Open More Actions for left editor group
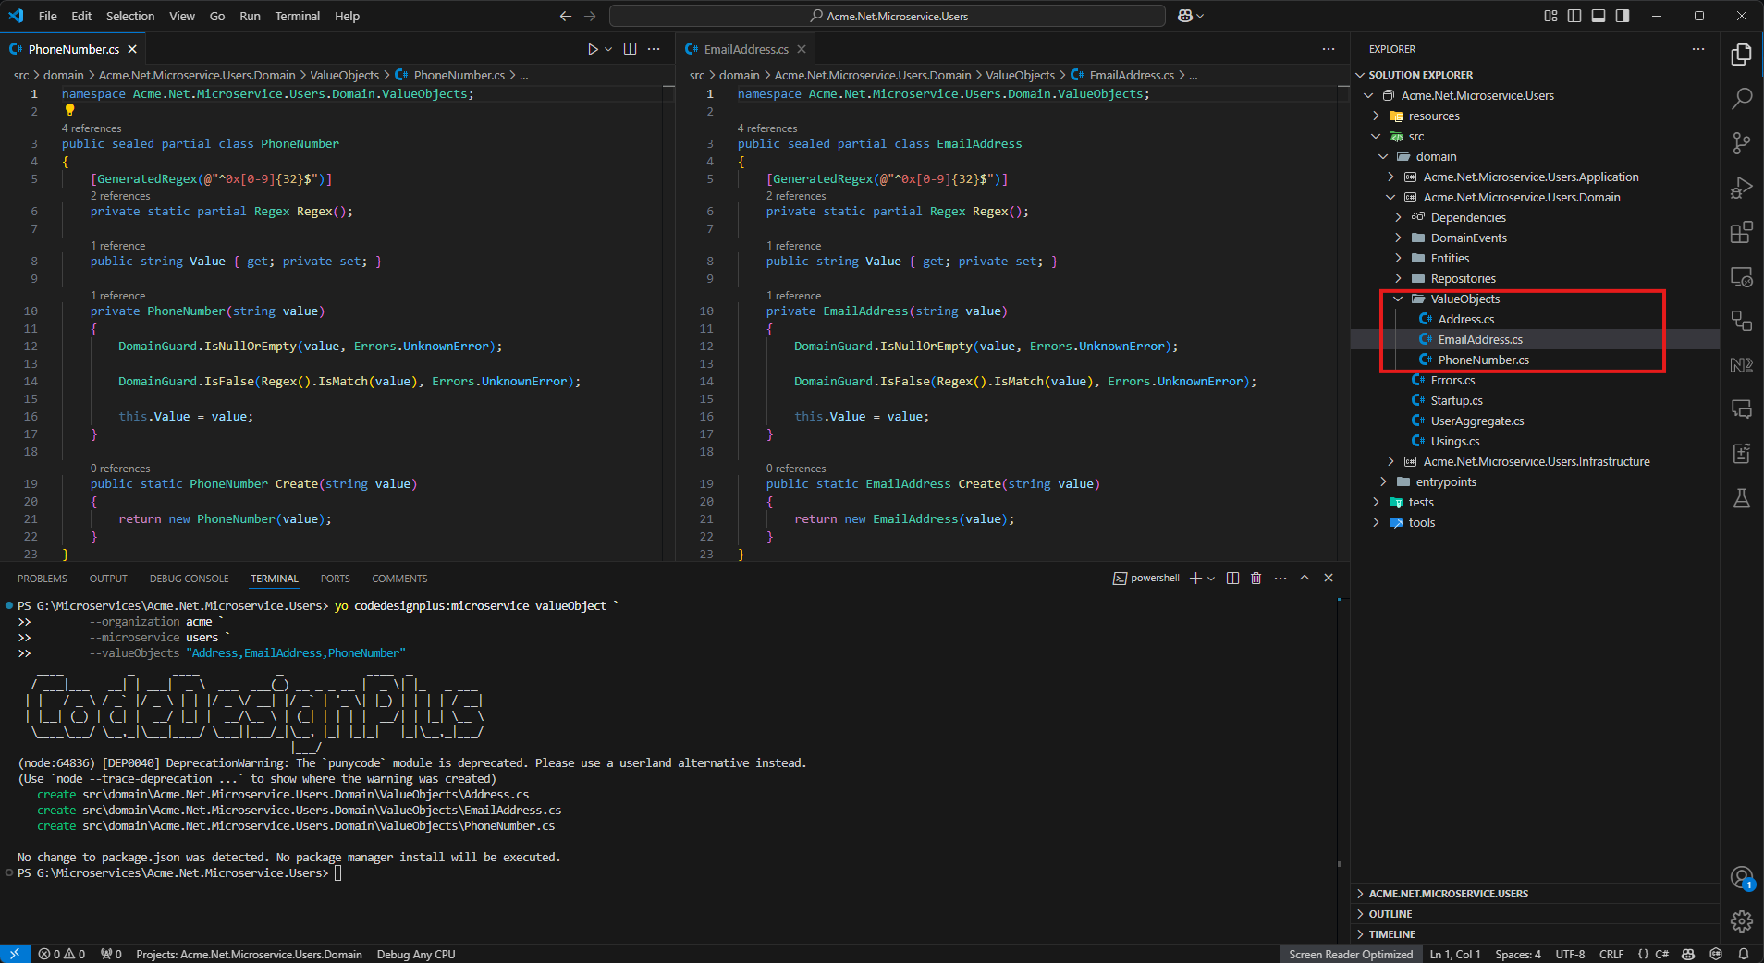 point(654,49)
